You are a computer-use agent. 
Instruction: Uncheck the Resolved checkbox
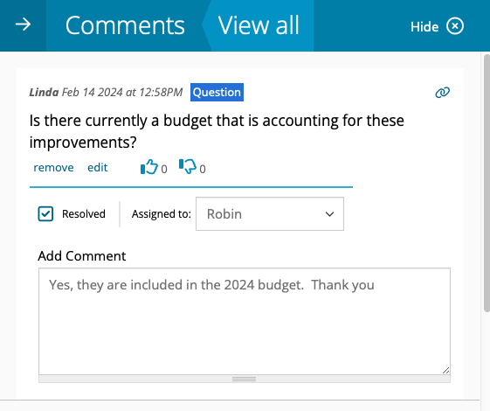45,214
